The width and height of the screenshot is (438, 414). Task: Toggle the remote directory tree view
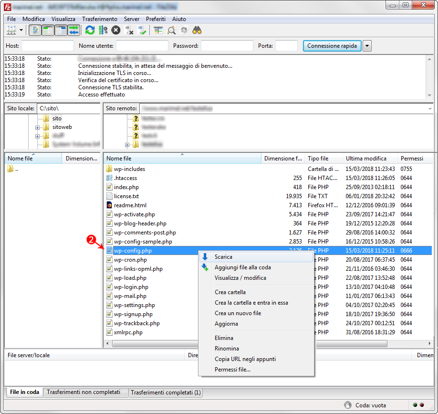(61, 30)
